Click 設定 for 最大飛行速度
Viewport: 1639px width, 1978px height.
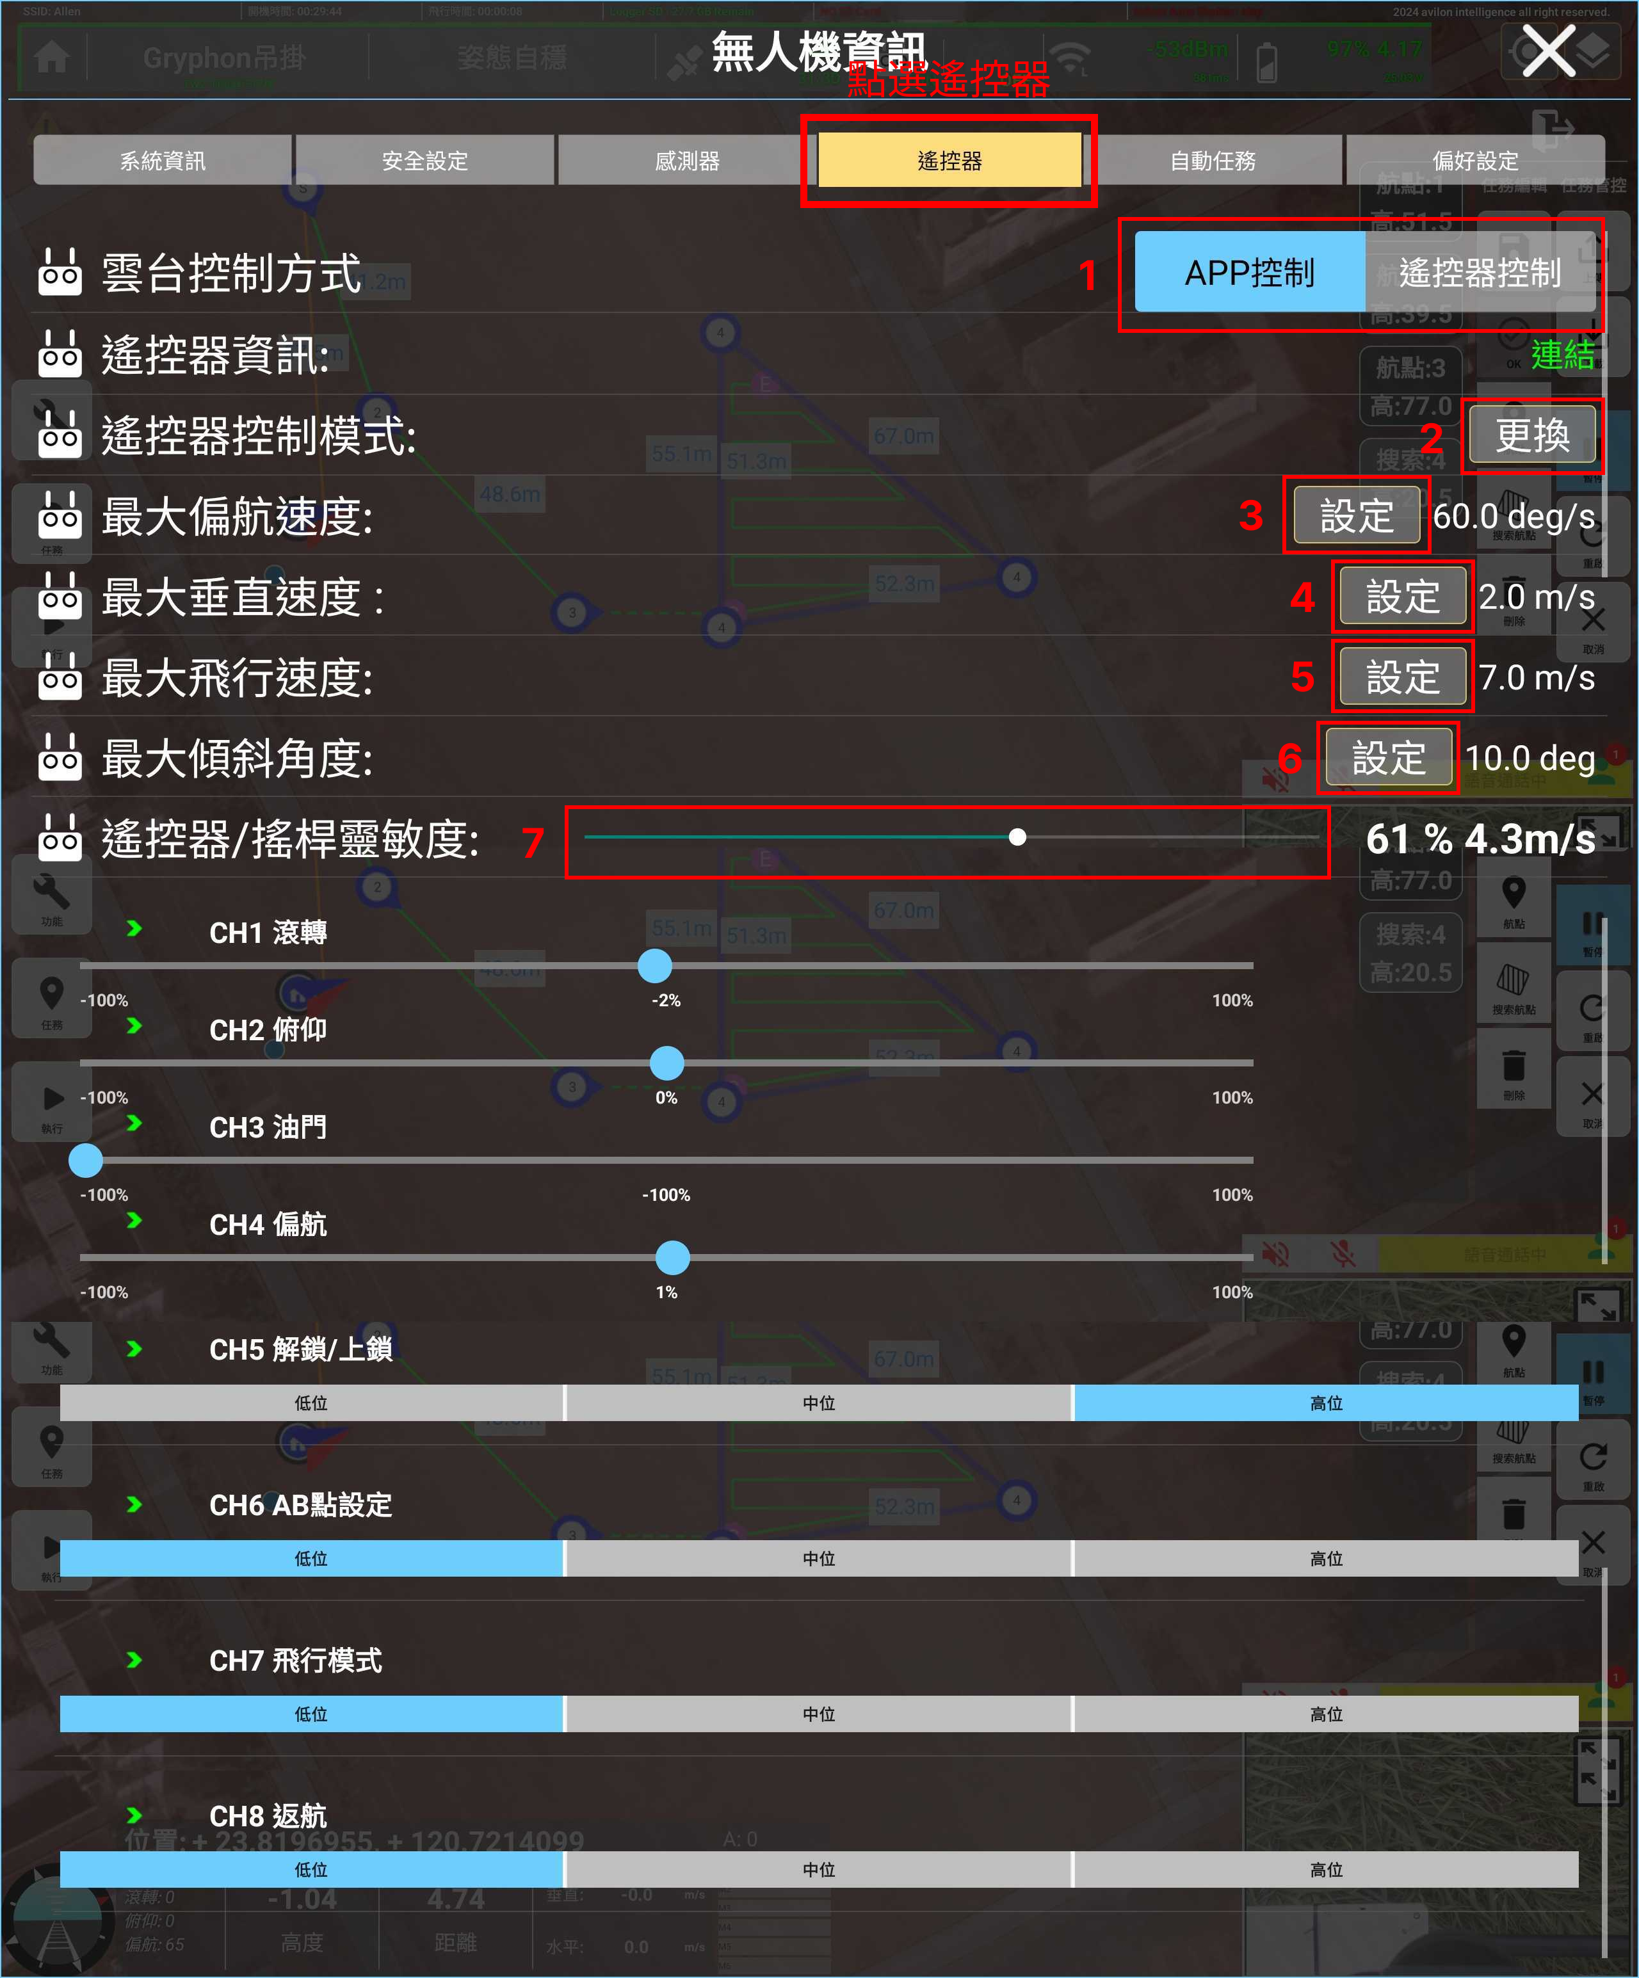click(1403, 676)
